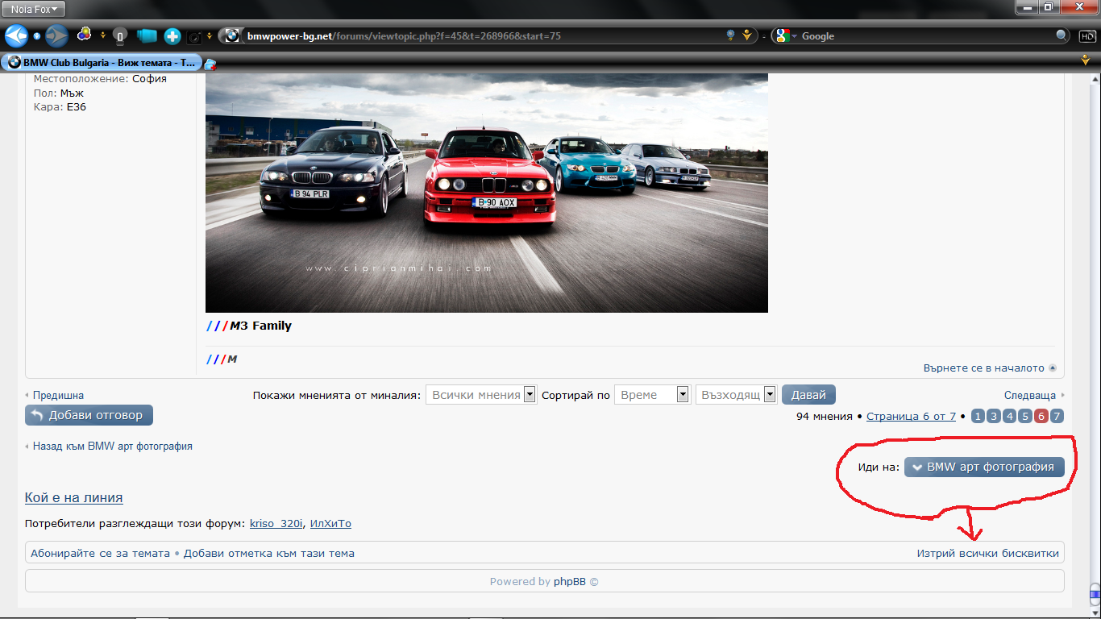
Task: Open the BMW арт фотография jump dropdown
Action: coord(984,467)
